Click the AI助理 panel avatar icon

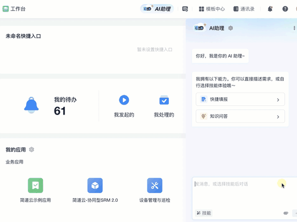200,28
